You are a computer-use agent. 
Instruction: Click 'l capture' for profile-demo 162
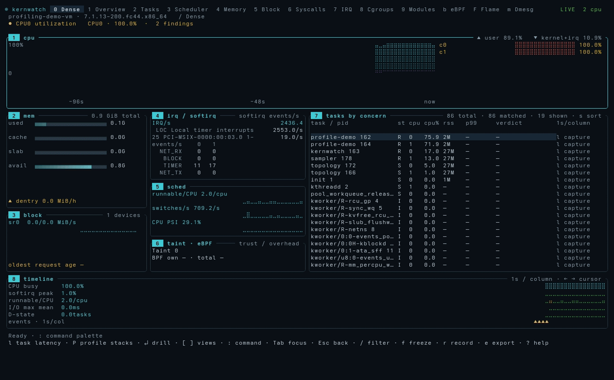coord(573,137)
